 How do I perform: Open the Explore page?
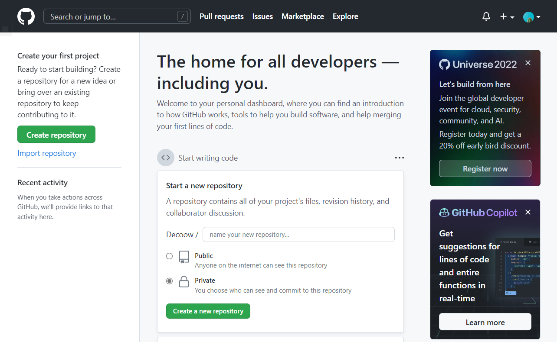345,16
